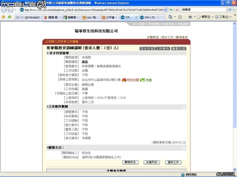Screen dimensions: 237x177
Task: Jump to 求才內容 section button
Action: [x=147, y=49]
